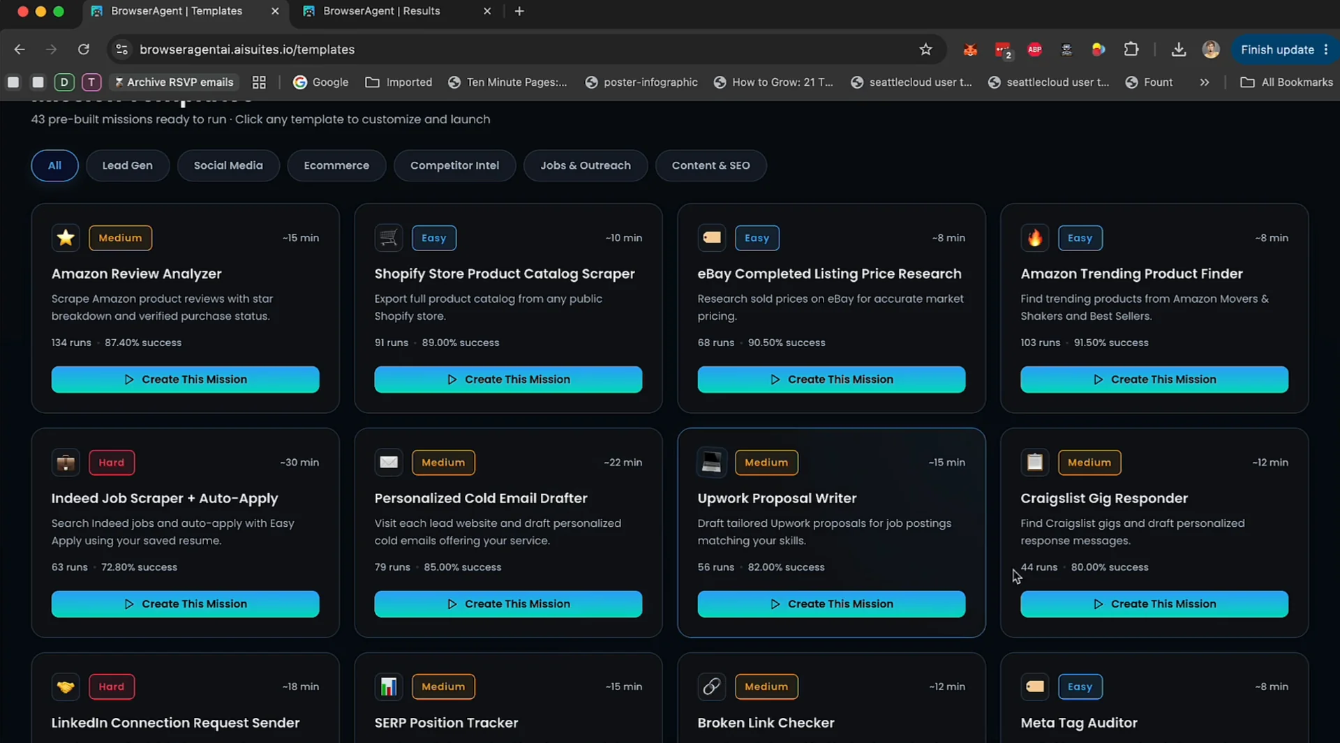Screen dimensions: 1340x743
Task: Create the Amazon Trending Product Finder mission
Action: [1154, 380]
